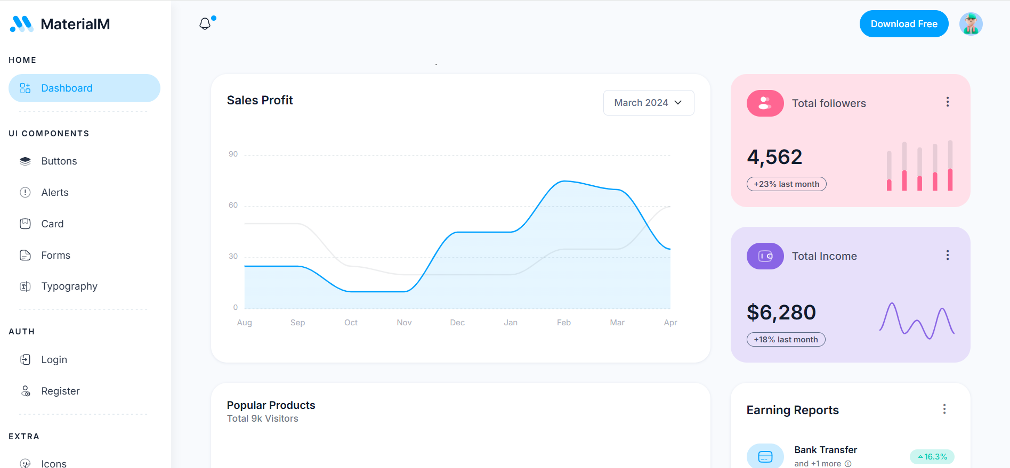Screen dimensions: 1010x468
Task: Click the +18% last month badge
Action: point(786,339)
